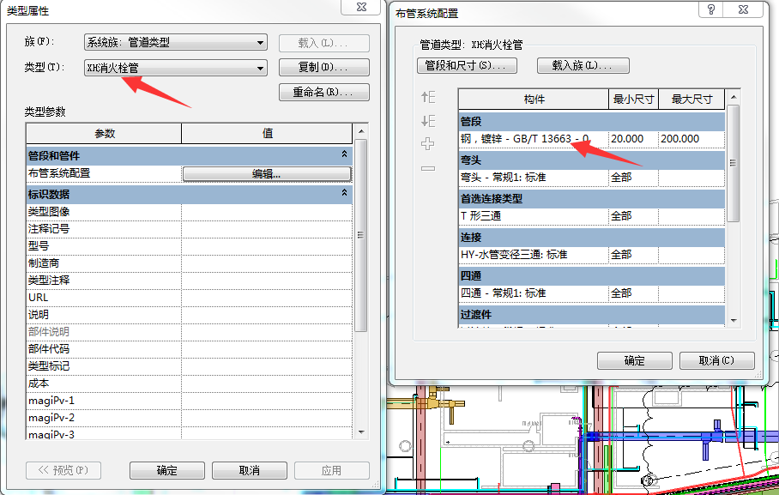Screen dimensions: 779x495
Task: Open 布管系统配置 with 编辑 button
Action: 267,174
